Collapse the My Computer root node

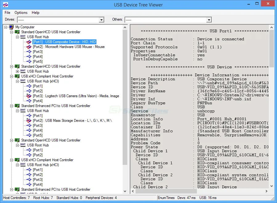6,27
